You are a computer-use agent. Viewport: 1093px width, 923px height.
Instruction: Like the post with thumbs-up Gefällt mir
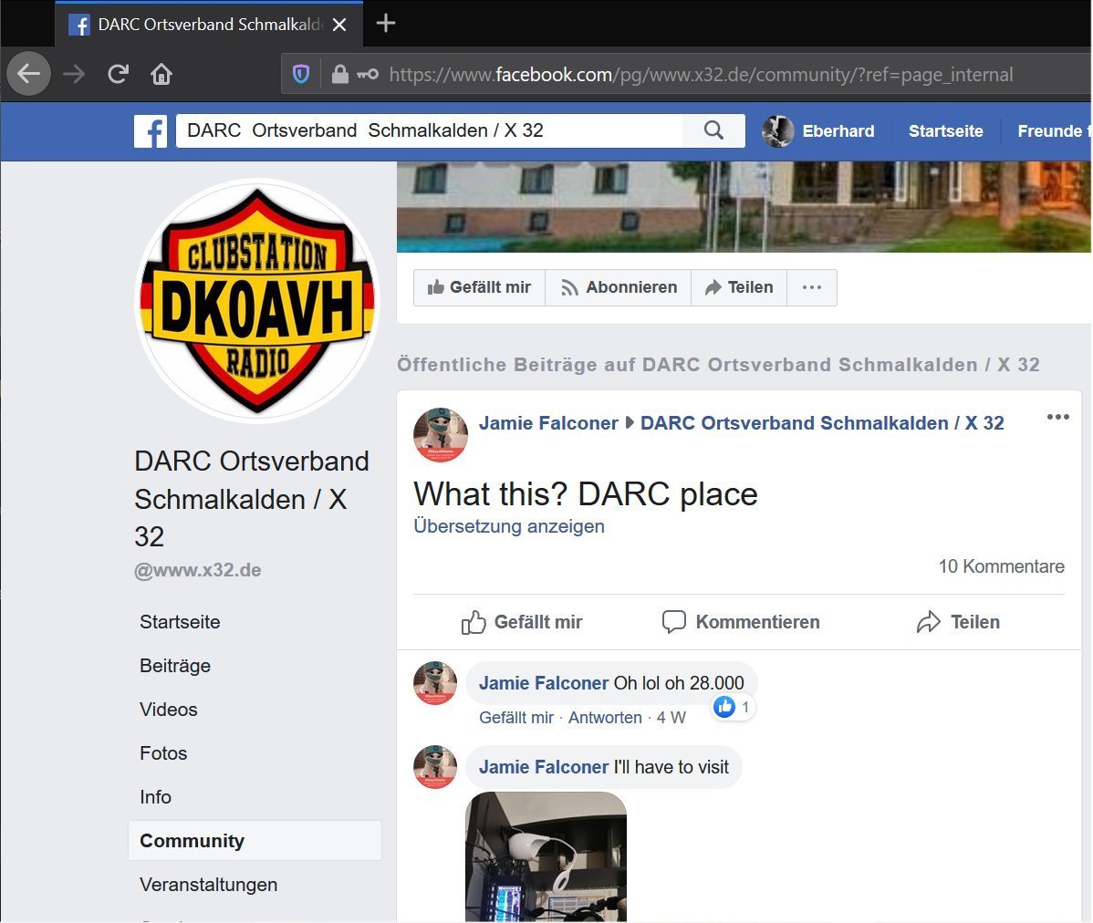tap(521, 622)
